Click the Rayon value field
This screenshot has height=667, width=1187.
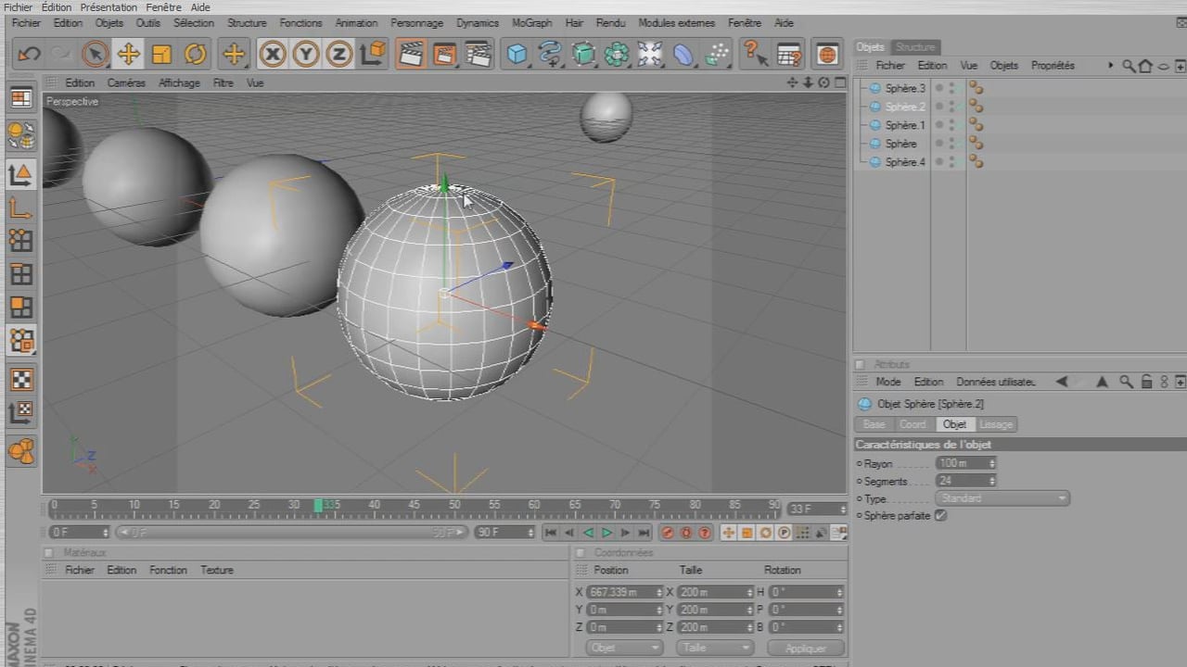[x=961, y=463]
